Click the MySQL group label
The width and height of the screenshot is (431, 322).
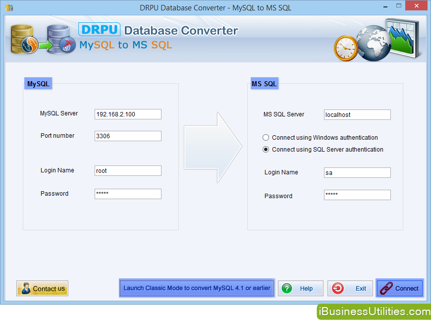(x=38, y=84)
